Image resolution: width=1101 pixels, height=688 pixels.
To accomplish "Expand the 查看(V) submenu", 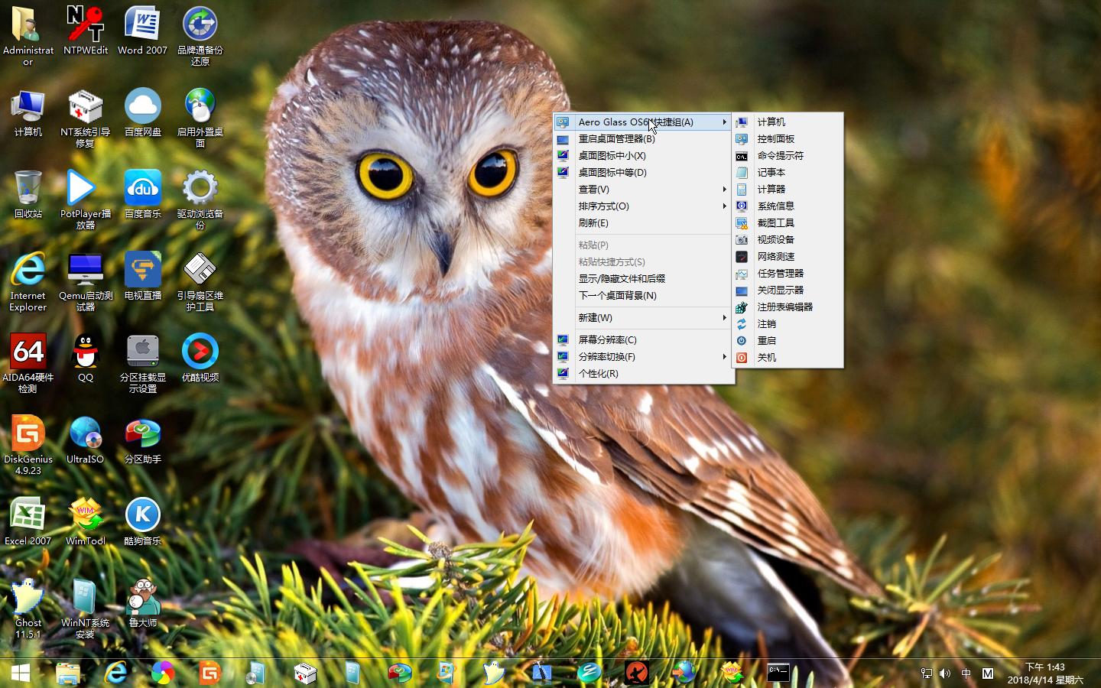I will 643,189.
